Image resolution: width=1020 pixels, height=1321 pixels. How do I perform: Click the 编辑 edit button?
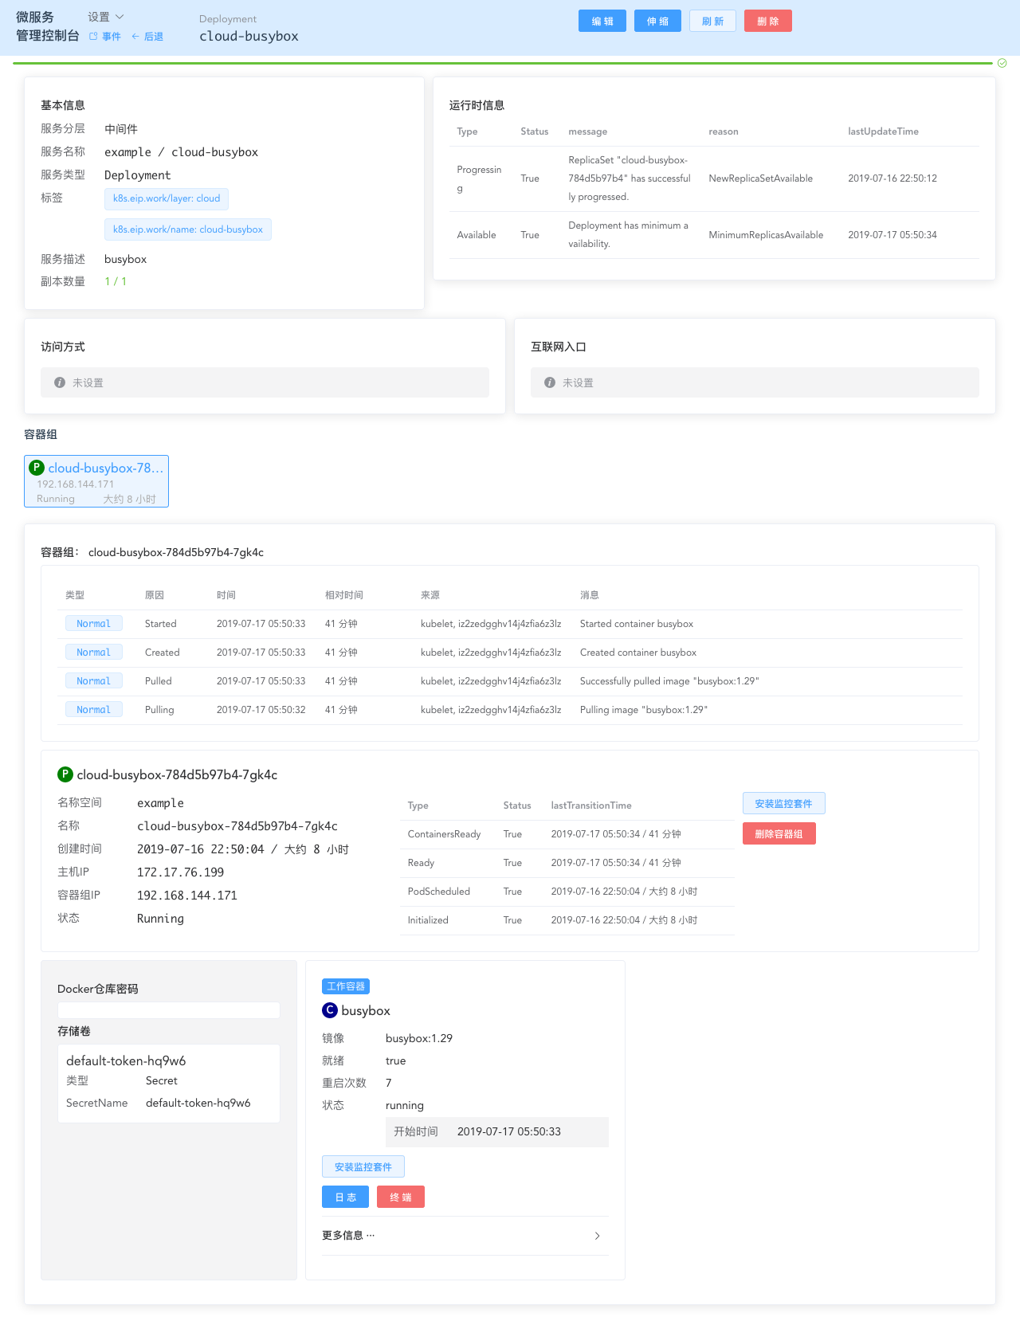tap(602, 22)
